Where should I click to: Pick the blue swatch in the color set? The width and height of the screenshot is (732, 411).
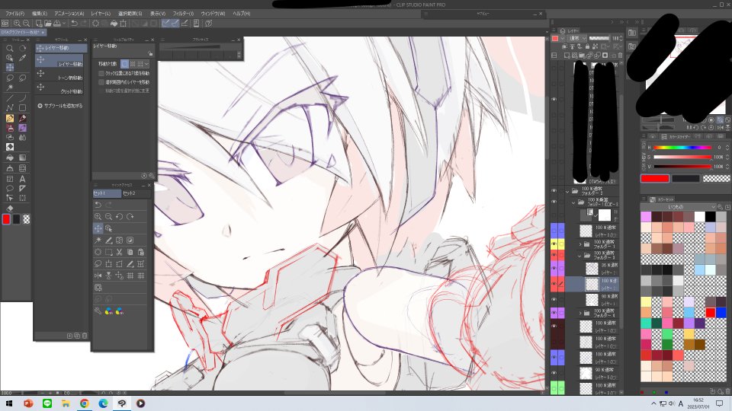click(x=721, y=312)
